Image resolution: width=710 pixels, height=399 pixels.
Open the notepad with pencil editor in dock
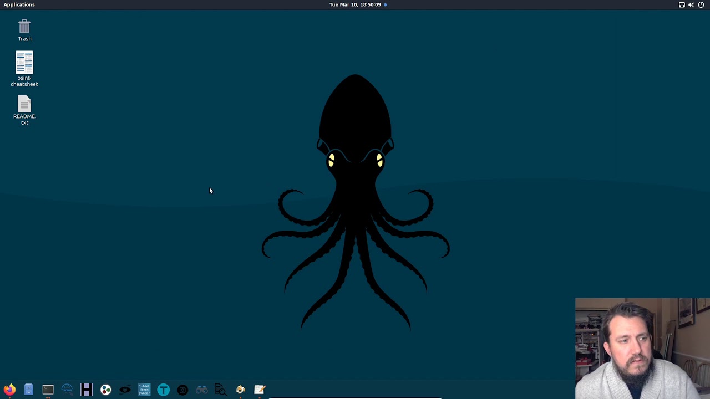coord(260,390)
